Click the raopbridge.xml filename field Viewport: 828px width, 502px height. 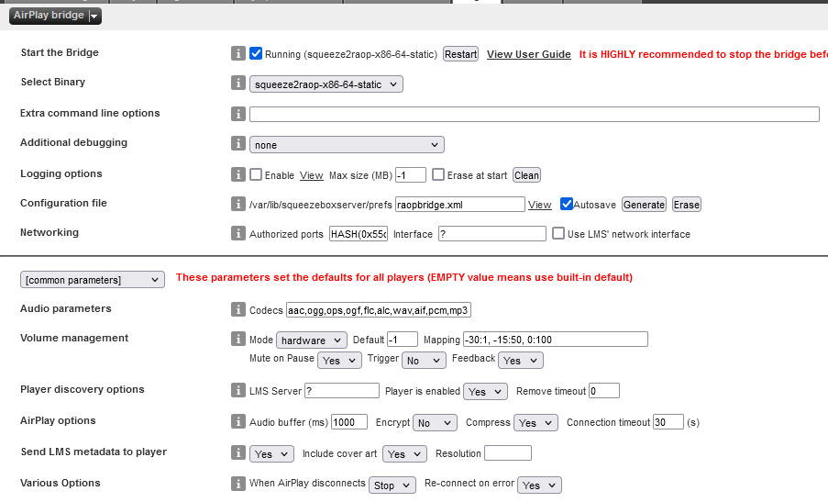460,205
